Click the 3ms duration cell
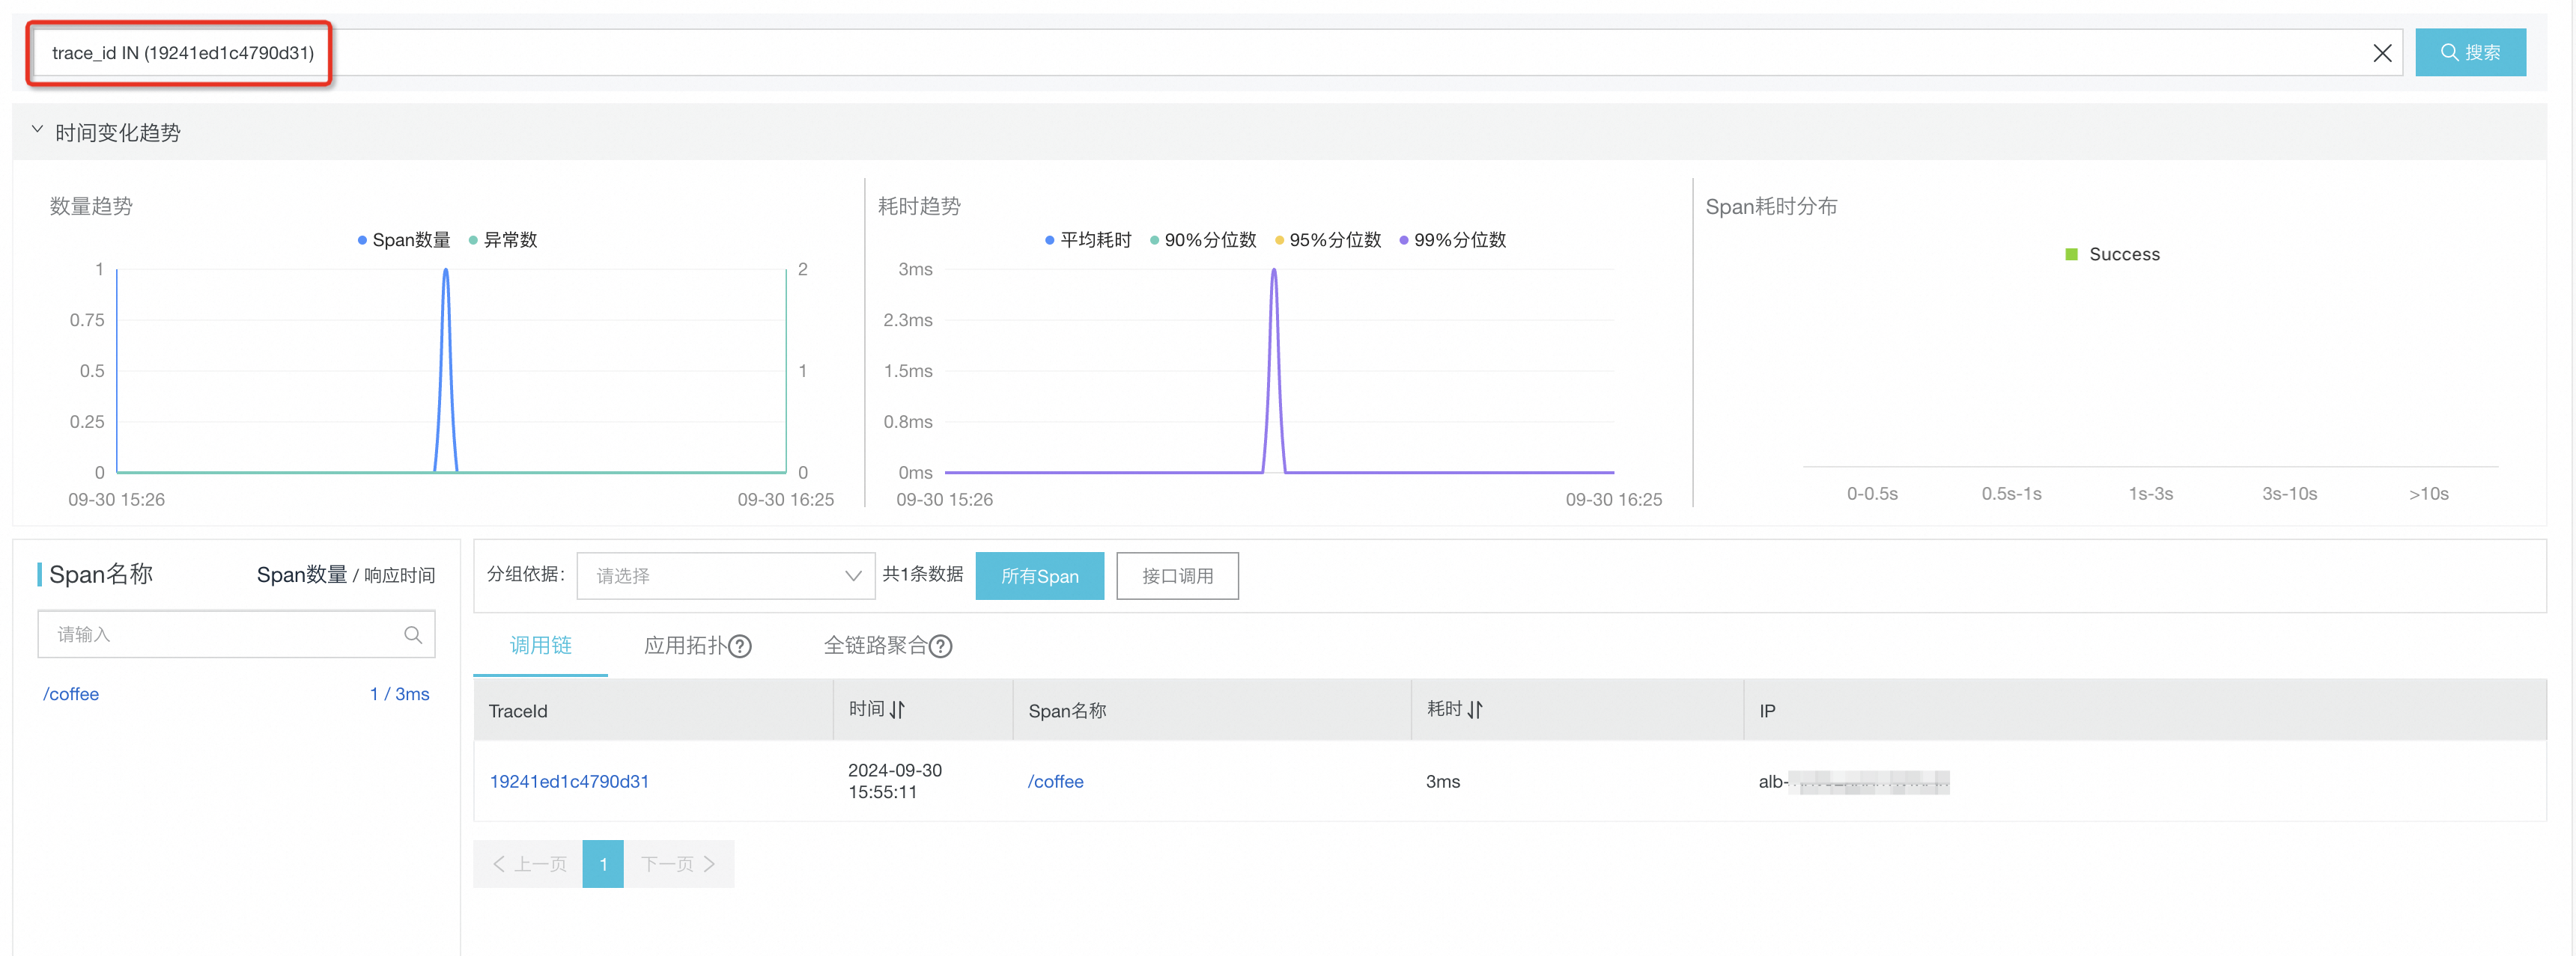 click(1443, 781)
